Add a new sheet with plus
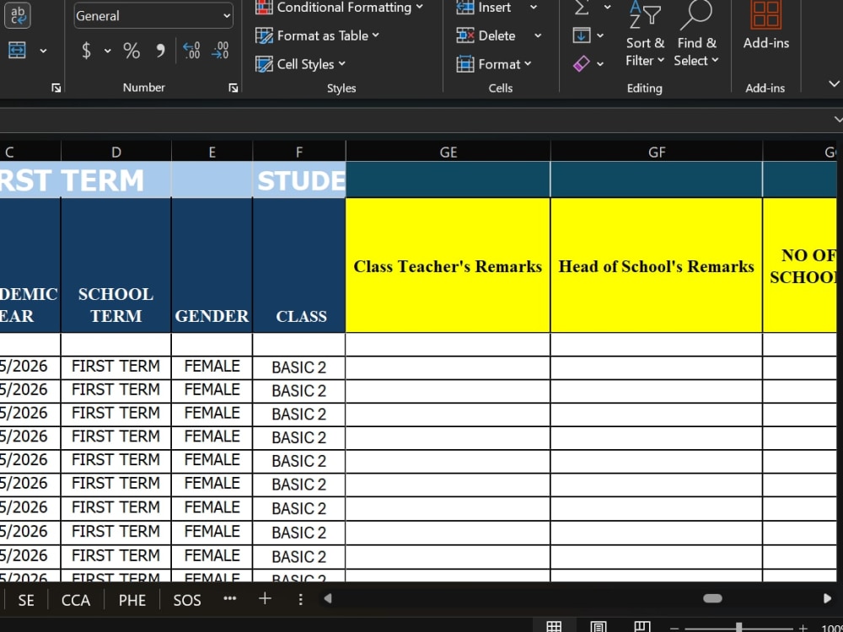This screenshot has height=632, width=843. [265, 598]
